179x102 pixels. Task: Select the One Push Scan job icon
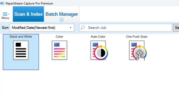[138, 50]
